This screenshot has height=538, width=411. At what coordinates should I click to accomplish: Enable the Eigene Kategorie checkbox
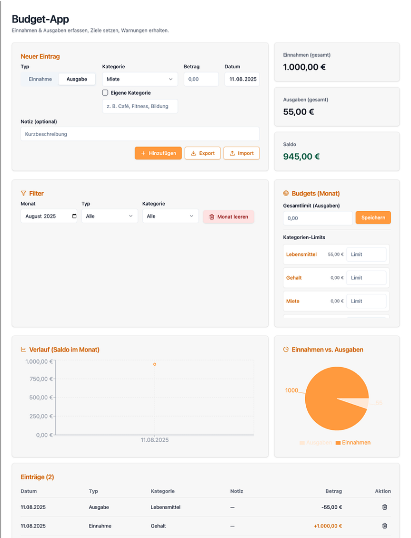click(x=105, y=92)
